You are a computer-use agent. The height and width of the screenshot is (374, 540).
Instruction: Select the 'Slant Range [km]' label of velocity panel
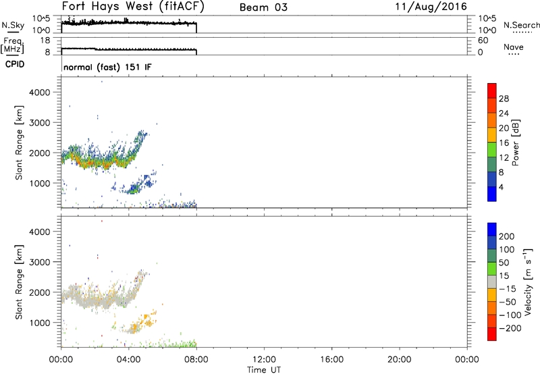[19, 282]
